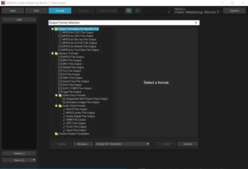This screenshot has height=169, width=248.
Task: Click the note icon beside FLAC File Output
Action: coord(64,127)
